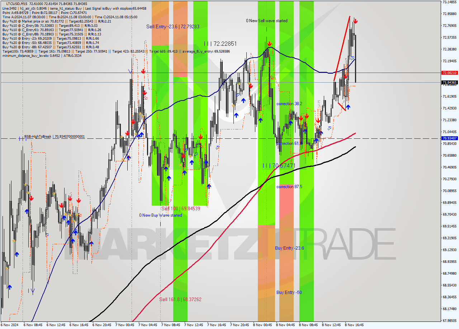
Task: Click the 'Sell 100 | 69.84539' label
Action: coord(180,208)
